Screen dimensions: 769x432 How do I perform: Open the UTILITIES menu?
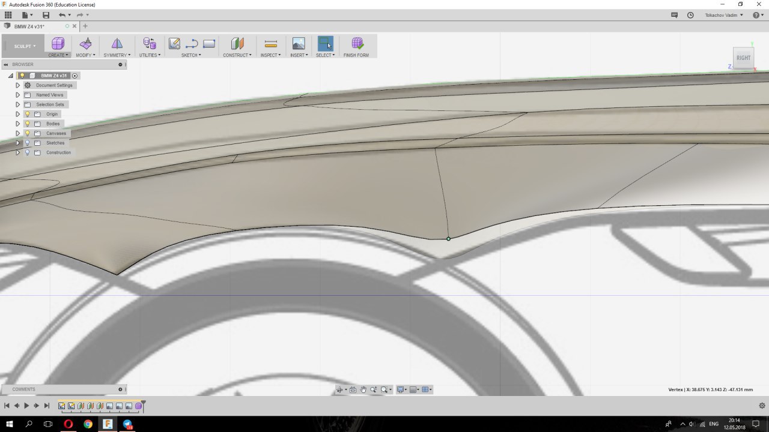(150, 55)
